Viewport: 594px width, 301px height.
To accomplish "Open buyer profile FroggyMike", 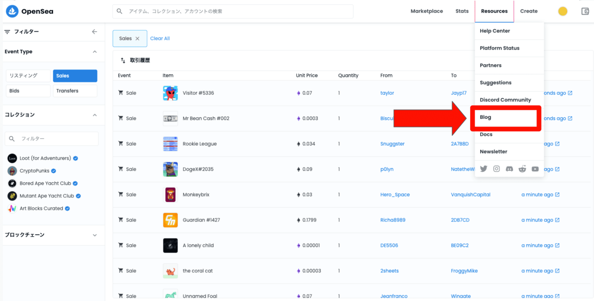I will click(464, 271).
